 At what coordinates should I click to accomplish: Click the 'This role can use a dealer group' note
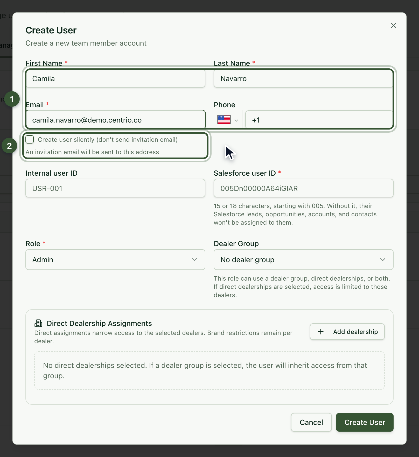pos(302,287)
